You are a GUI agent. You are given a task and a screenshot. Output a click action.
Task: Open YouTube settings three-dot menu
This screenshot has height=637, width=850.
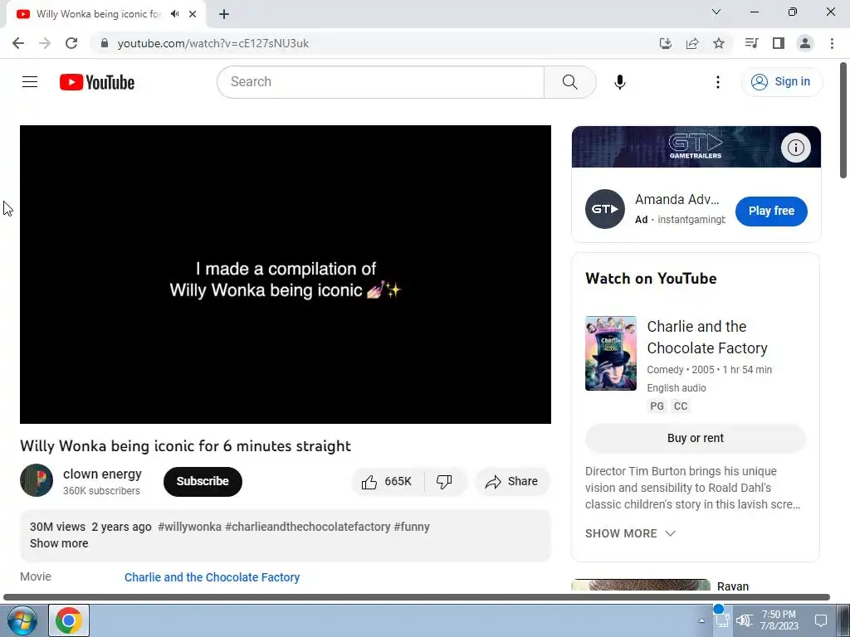tap(718, 82)
